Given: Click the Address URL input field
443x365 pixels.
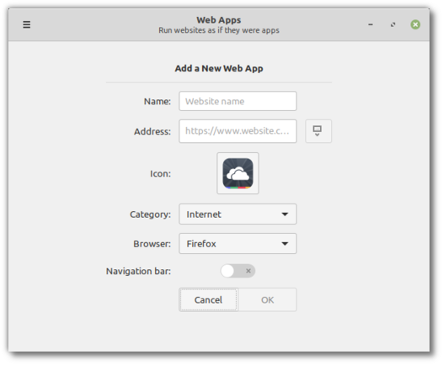Looking at the screenshot, I should coord(238,131).
